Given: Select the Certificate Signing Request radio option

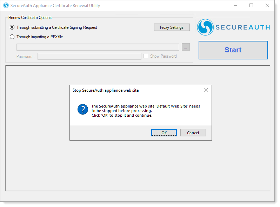Looking at the screenshot, I should coord(12,27).
